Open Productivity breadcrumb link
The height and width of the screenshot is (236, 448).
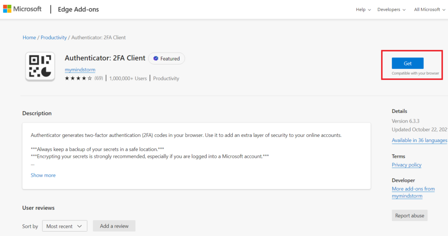pyautogui.click(x=54, y=38)
